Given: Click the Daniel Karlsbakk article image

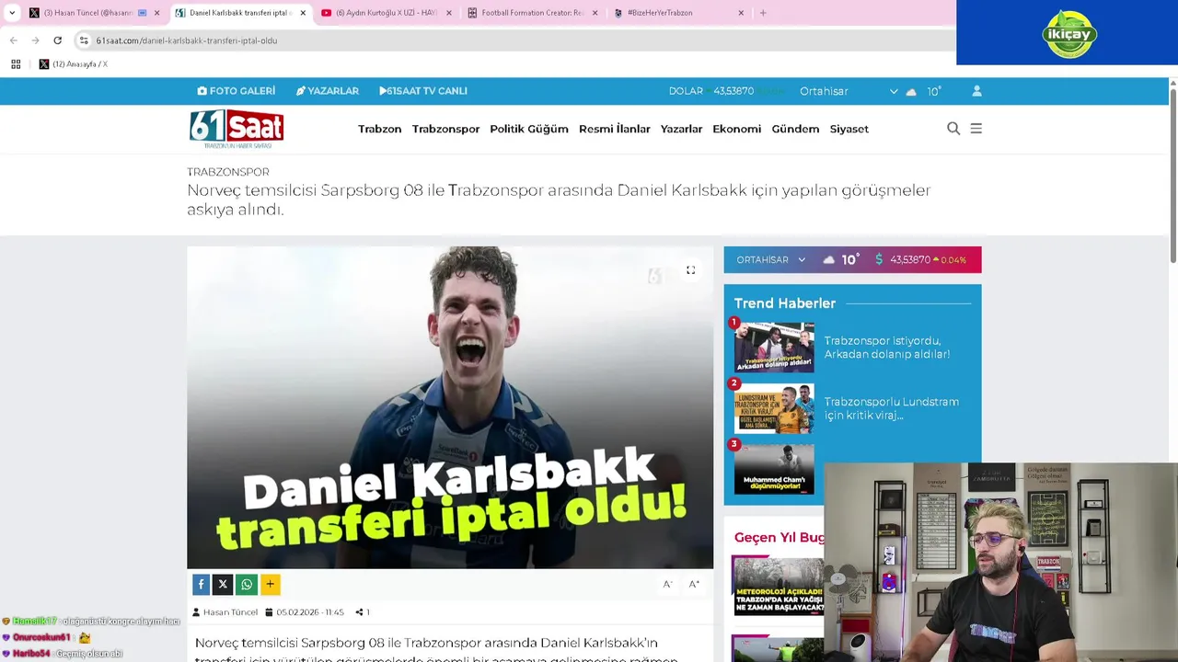Looking at the screenshot, I should pyautogui.click(x=450, y=407).
